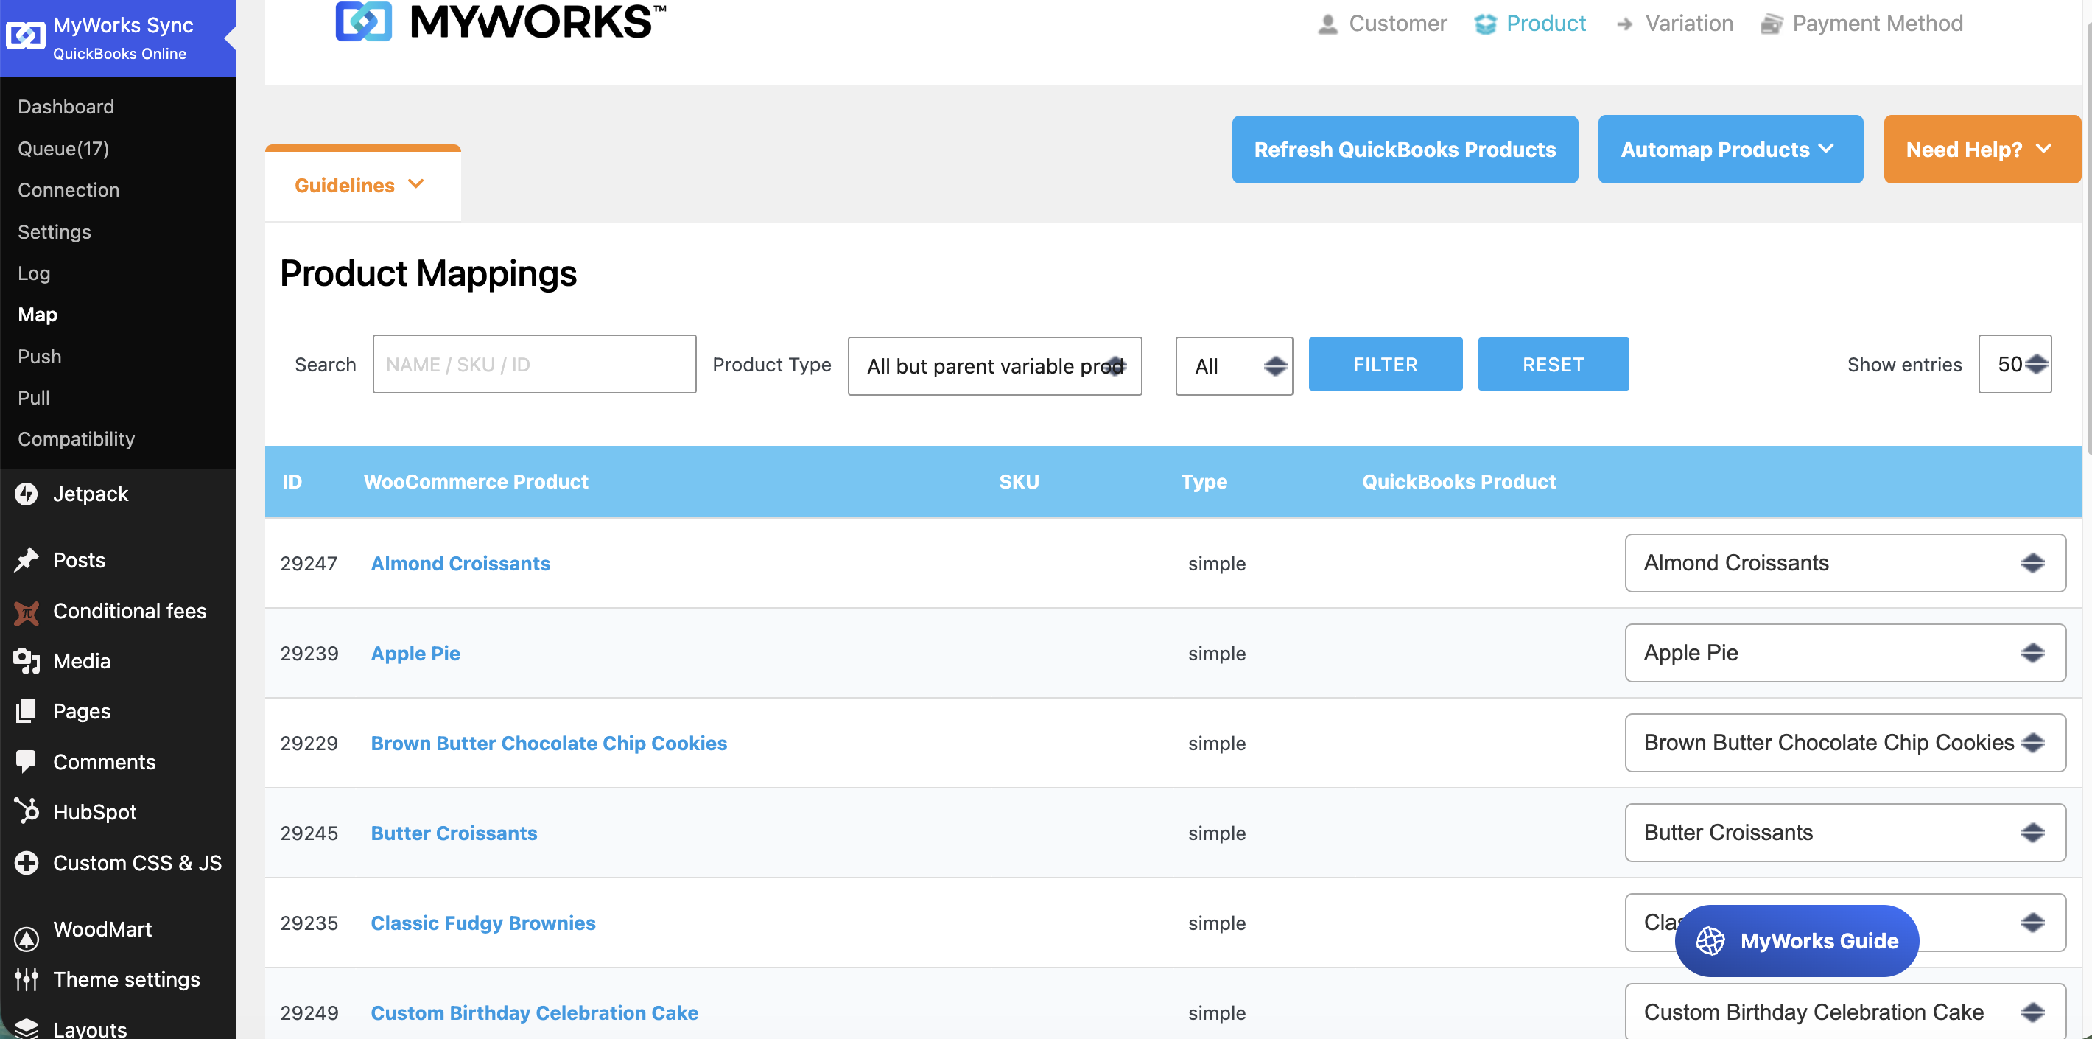Image resolution: width=2092 pixels, height=1039 pixels.
Task: Switch to the Payment Method mapping tab
Action: pyautogui.click(x=1861, y=24)
